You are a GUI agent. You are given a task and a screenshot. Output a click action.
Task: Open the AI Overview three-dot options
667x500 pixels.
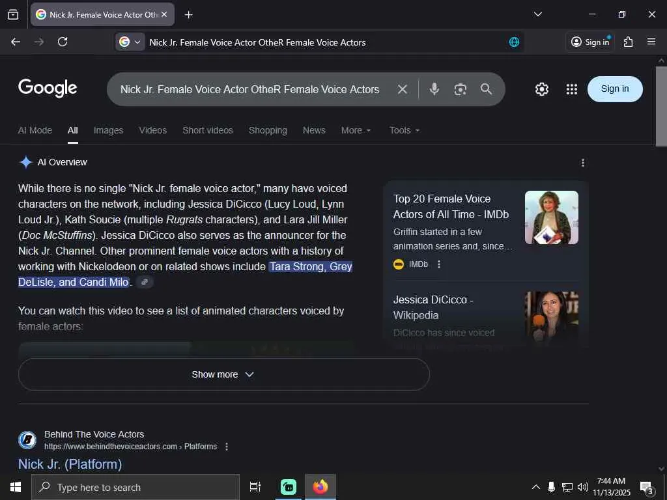(x=583, y=162)
